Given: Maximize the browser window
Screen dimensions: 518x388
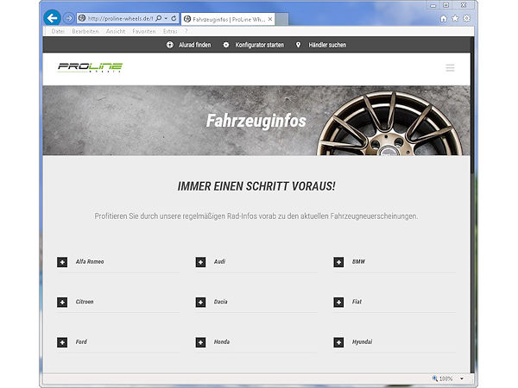Looking at the screenshot, I should click(x=445, y=5).
